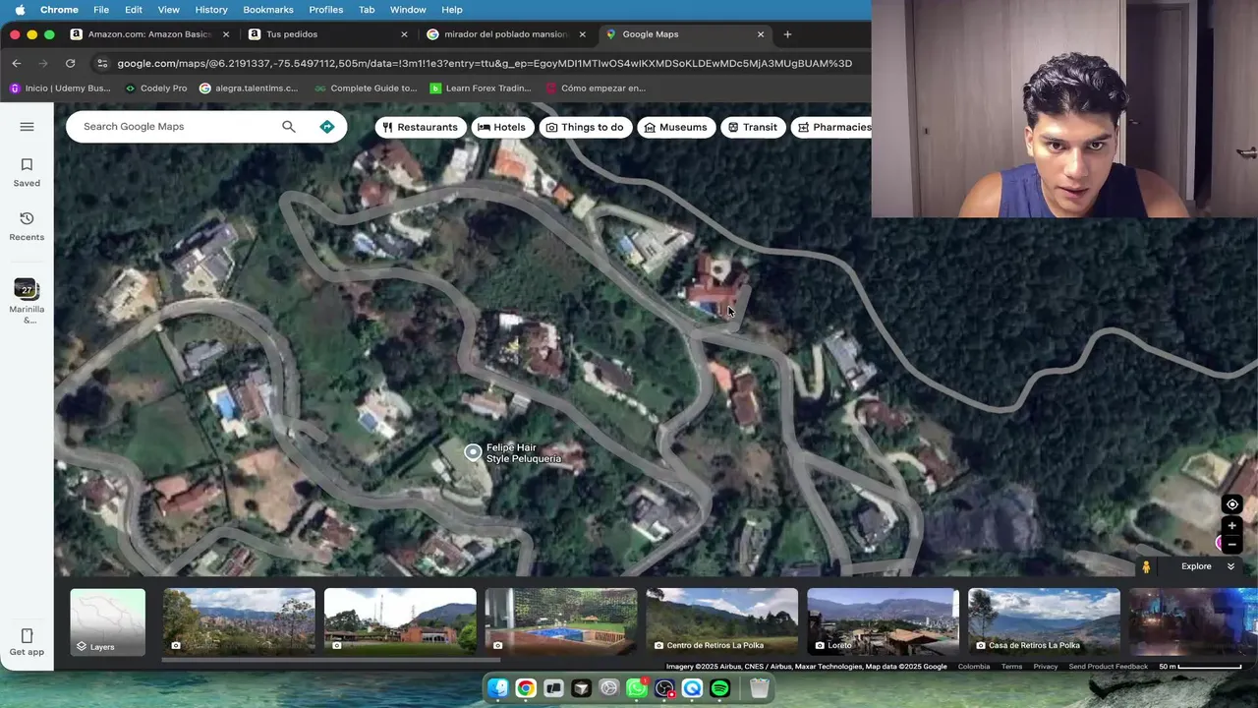Close the Google Maps tab

(760, 34)
